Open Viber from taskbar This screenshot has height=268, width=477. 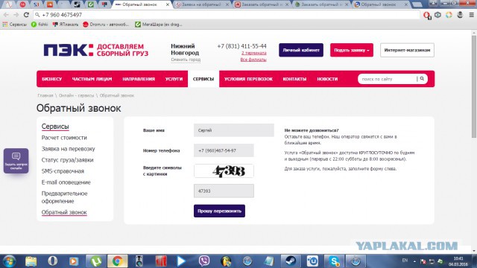click(204, 261)
